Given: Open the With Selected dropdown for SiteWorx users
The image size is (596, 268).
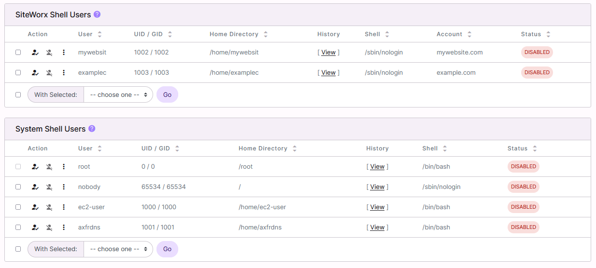Looking at the screenshot, I should [118, 95].
